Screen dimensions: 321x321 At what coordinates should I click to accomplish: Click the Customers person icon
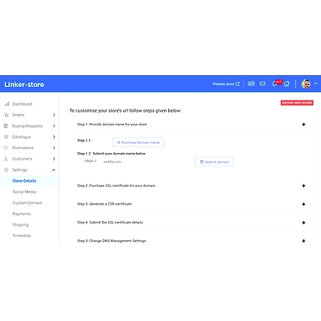click(x=6, y=159)
